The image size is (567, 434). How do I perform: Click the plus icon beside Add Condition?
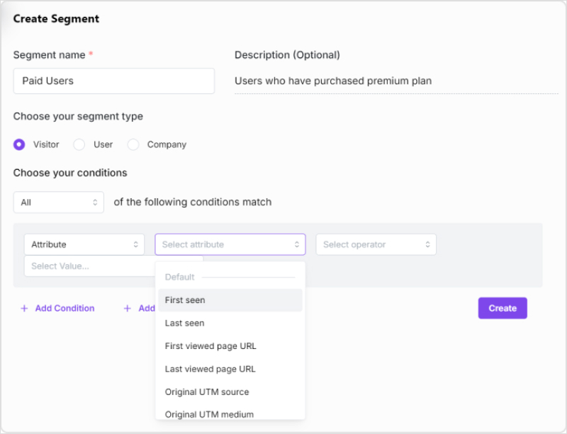pos(24,309)
